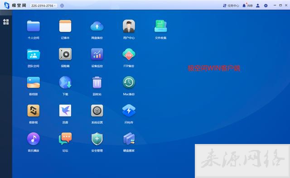Open the 回收站 recycle bin

[x=97, y=82]
